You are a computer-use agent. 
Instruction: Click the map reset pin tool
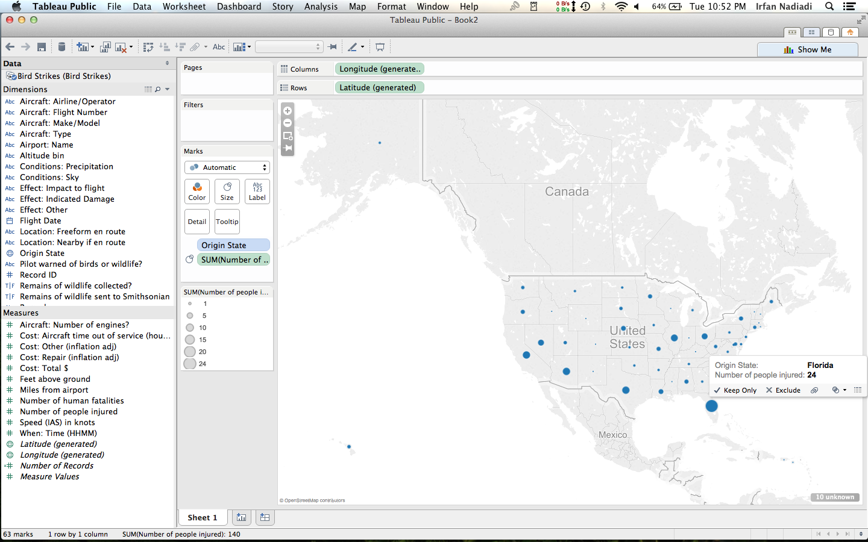pos(288,148)
